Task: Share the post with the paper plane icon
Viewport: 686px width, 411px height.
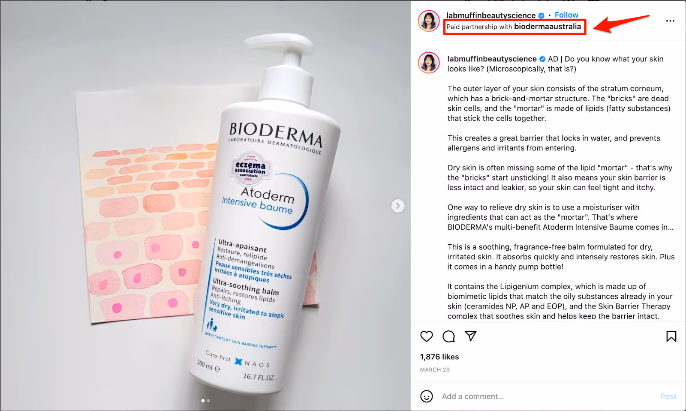Action: pyautogui.click(x=471, y=336)
